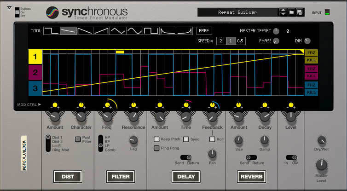Select the sine wave tool
This screenshot has height=191, width=347.
coord(135,31)
